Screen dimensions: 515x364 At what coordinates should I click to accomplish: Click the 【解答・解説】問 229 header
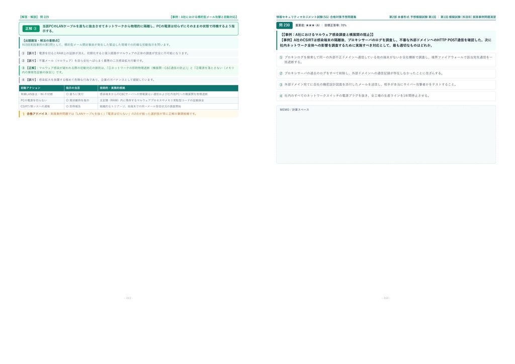pyautogui.click(x=34, y=17)
